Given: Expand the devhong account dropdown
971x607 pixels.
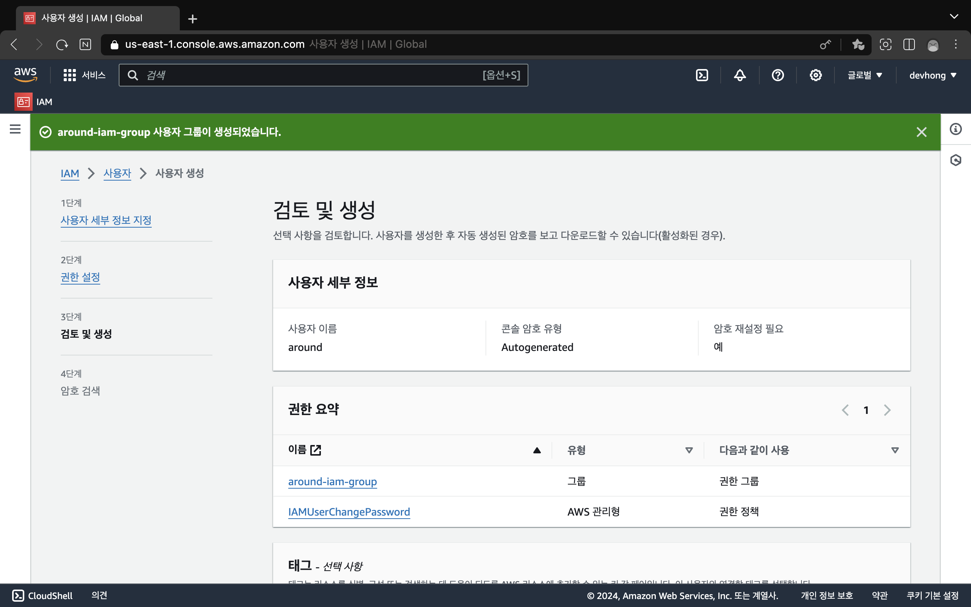Looking at the screenshot, I should 933,75.
